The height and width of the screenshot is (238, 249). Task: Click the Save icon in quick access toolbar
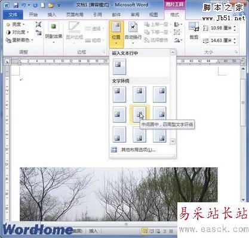click(x=16, y=5)
